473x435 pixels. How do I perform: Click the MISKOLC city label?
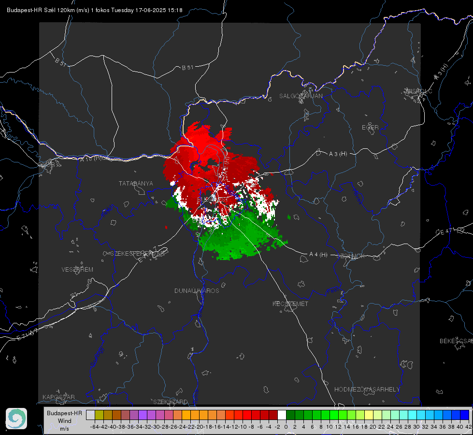(x=419, y=91)
